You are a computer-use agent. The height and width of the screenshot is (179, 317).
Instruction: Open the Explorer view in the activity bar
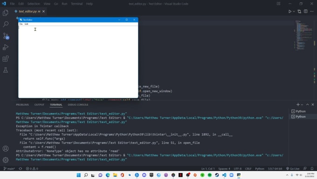click(x=6, y=13)
